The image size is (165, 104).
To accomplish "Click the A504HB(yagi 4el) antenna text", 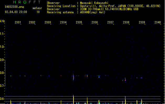I will [x=93, y=12].
